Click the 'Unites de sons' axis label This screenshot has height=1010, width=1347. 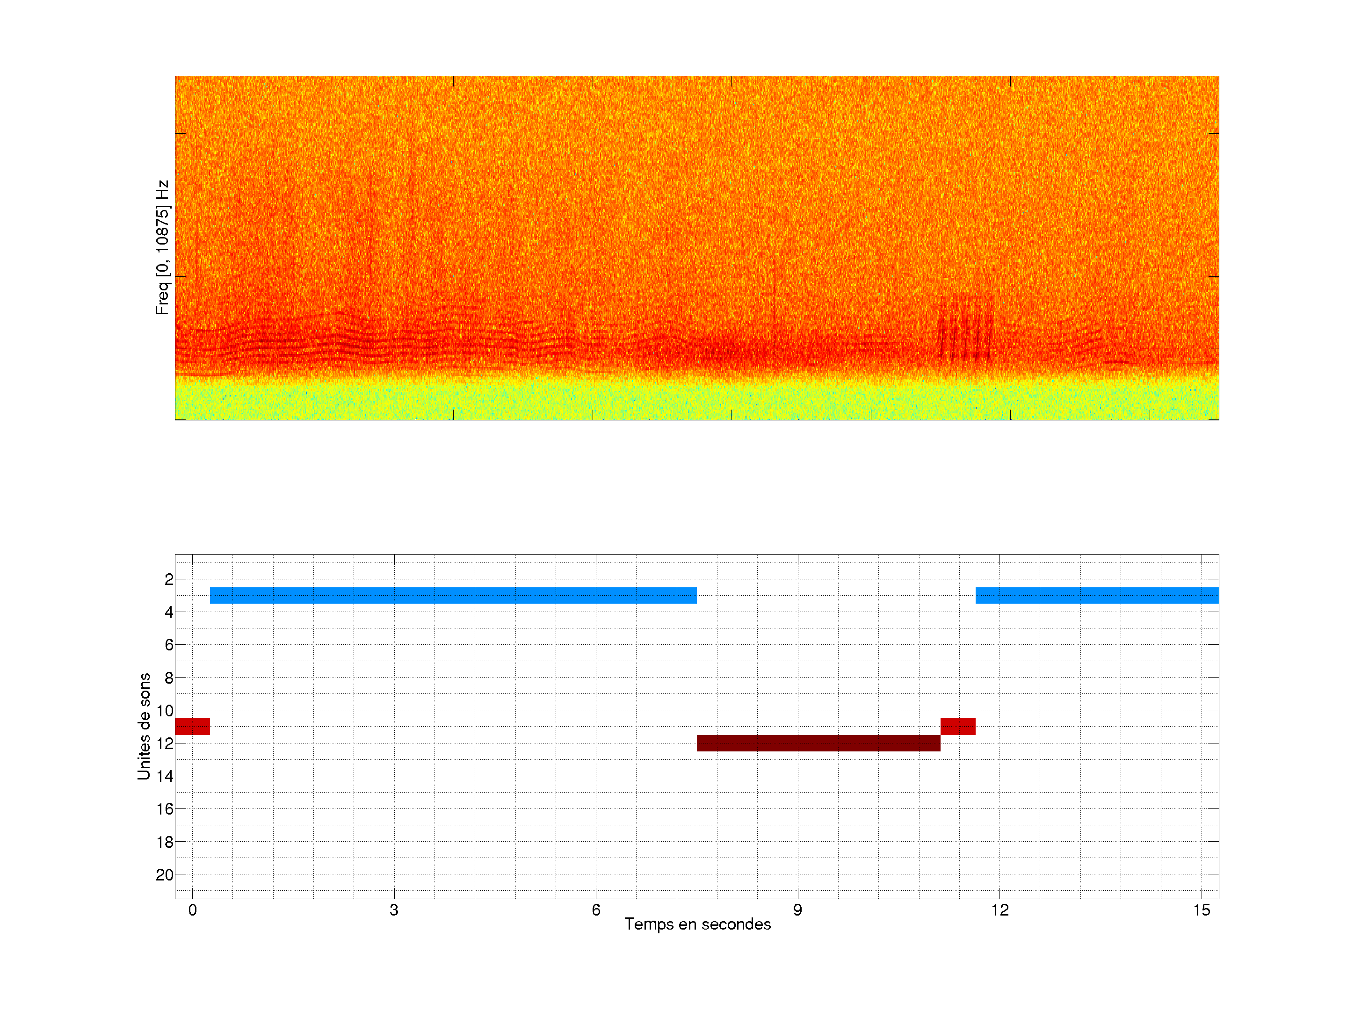[145, 726]
